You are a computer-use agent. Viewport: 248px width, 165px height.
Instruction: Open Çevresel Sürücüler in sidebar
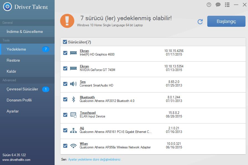[22, 89]
